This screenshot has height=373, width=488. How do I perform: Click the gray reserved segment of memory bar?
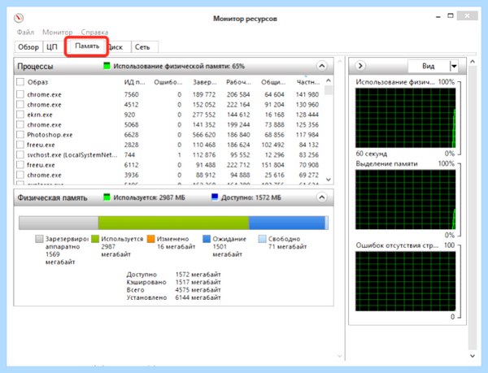point(59,223)
